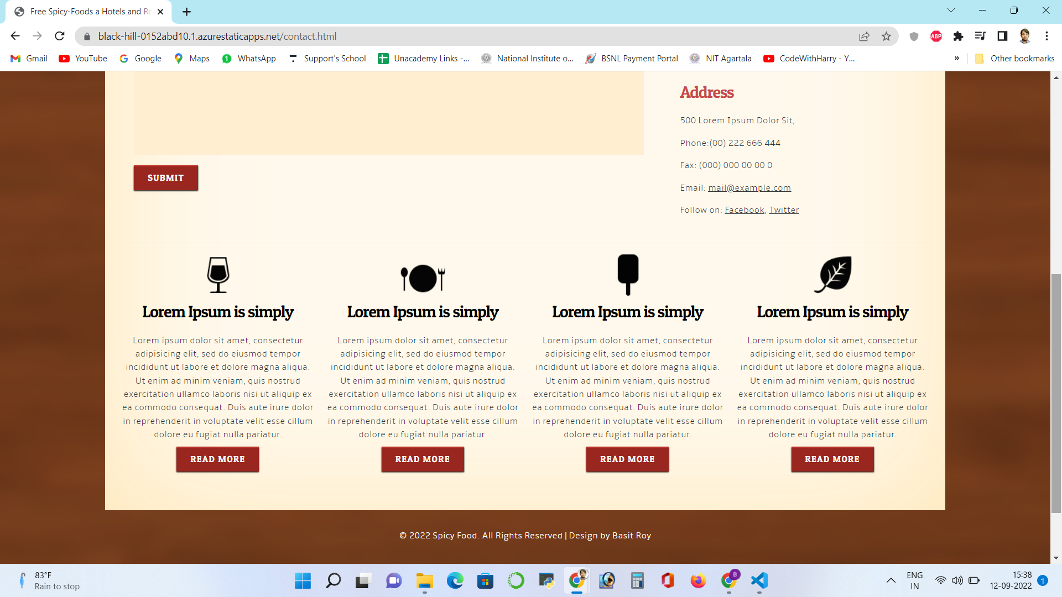Reload the current page
1062x597 pixels.
pyautogui.click(x=60, y=36)
